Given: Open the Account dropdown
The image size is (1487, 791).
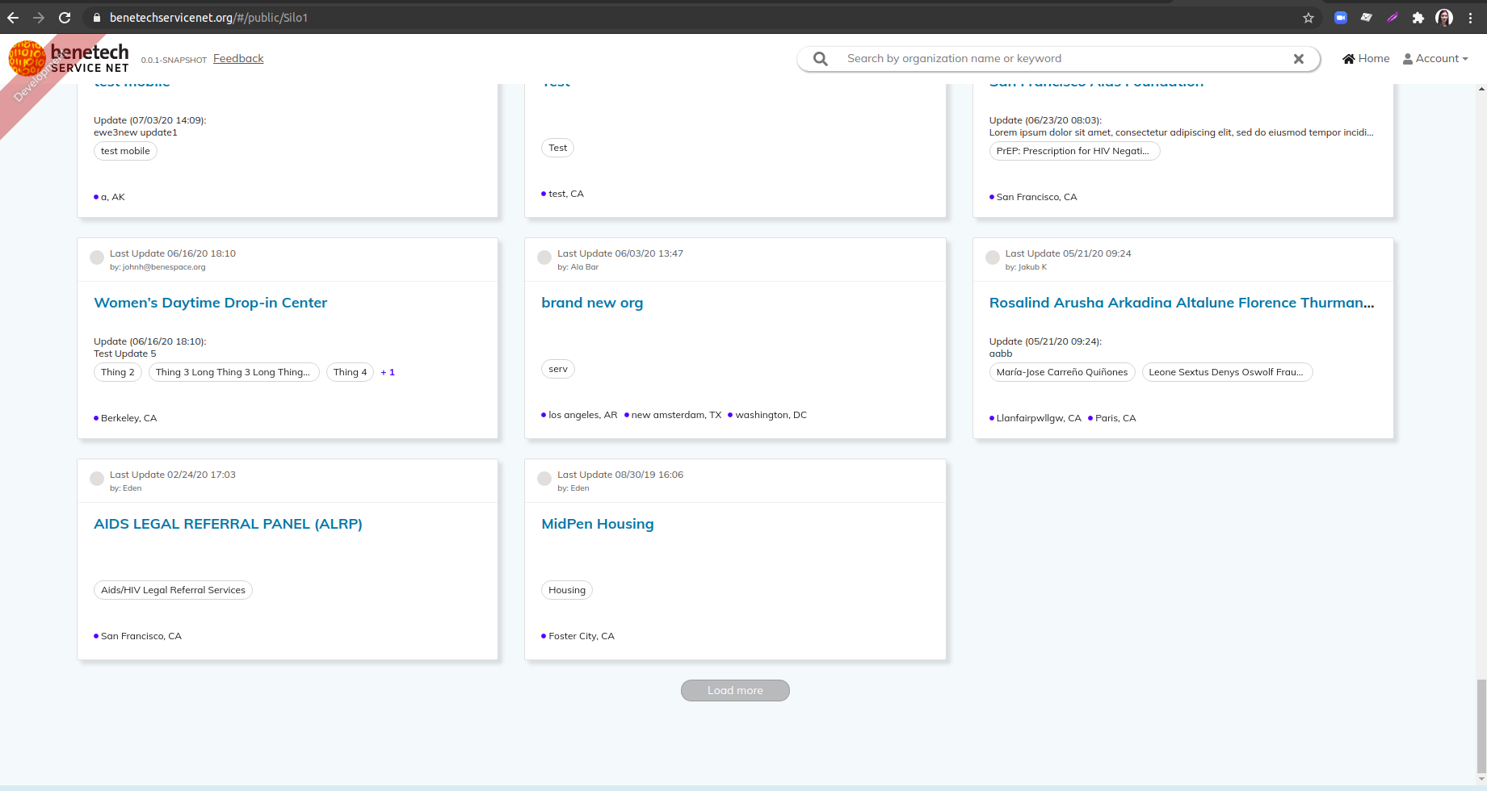Looking at the screenshot, I should [x=1436, y=58].
